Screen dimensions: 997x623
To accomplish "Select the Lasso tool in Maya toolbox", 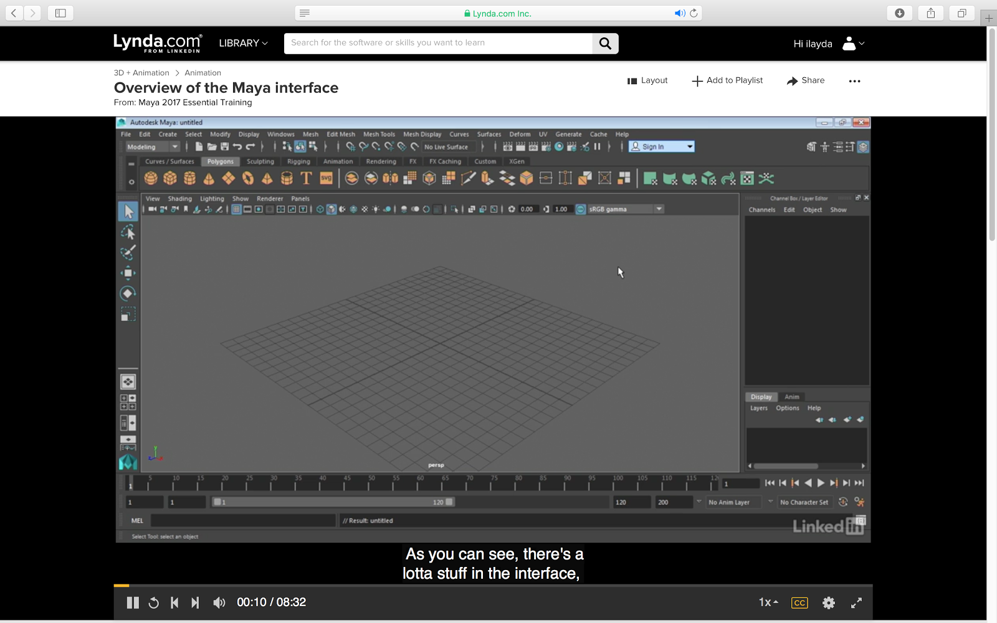I will point(128,232).
